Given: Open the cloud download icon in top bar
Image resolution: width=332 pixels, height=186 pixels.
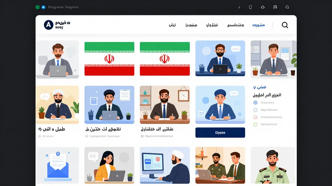Looking at the screenshot, I should 263,7.
